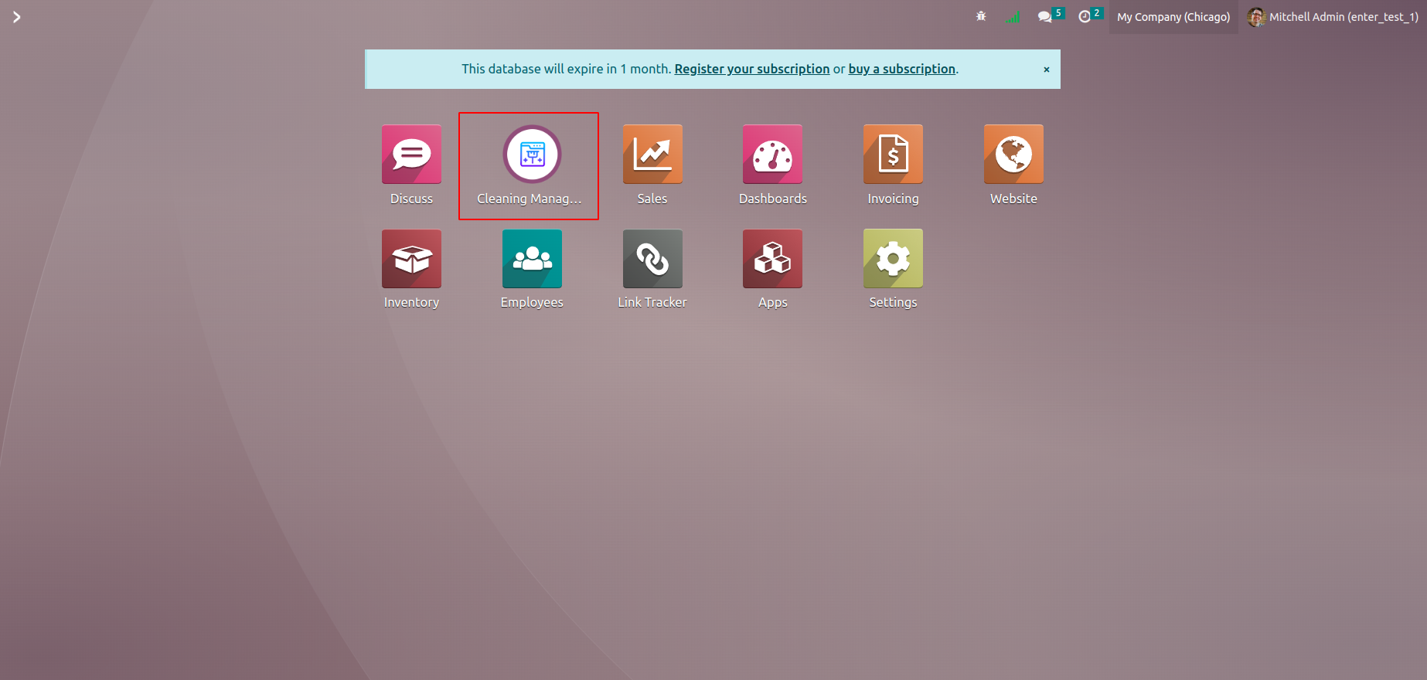Open the Settings app
The height and width of the screenshot is (680, 1427).
point(893,259)
